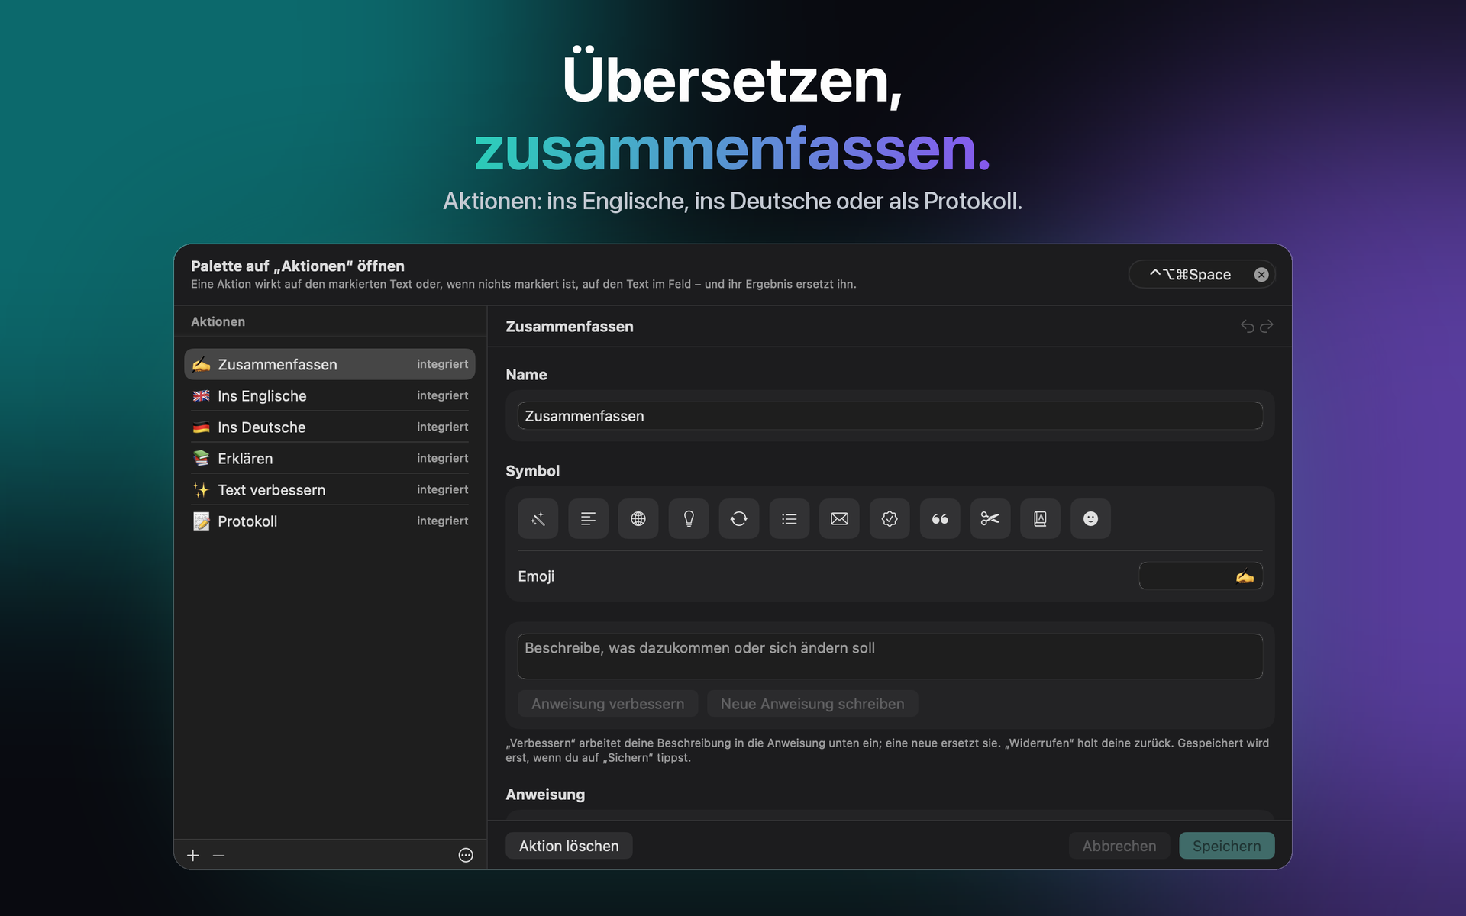1466x916 pixels.
Task: Click the 'Symbol' section heading
Action: click(533, 471)
